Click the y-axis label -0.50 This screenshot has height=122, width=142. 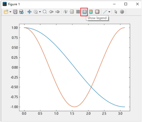tap(14, 87)
